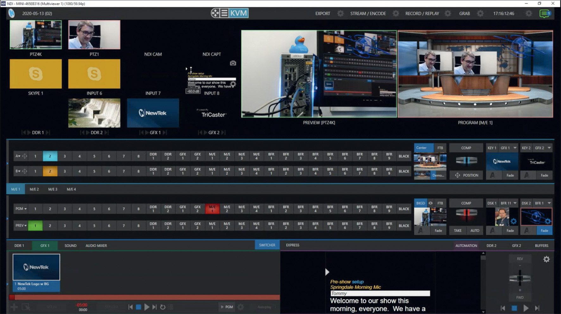This screenshot has width=561, height=314.
Task: Click the POSITION crosshair button
Action: coord(466,175)
